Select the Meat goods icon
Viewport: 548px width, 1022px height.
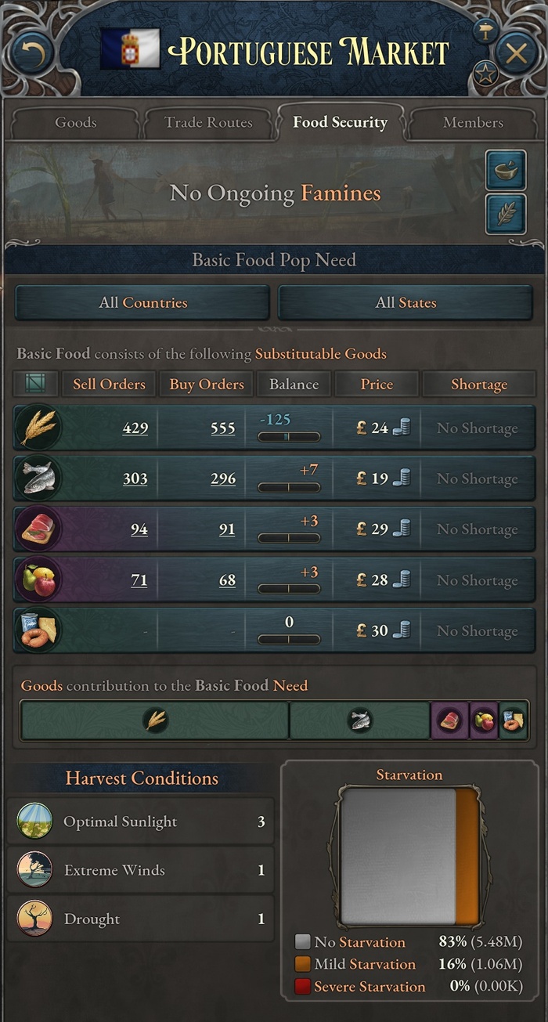pyautogui.click(x=37, y=529)
